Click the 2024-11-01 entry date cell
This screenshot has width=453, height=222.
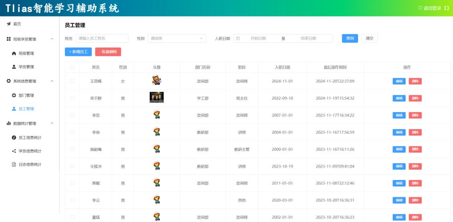click(x=282, y=81)
